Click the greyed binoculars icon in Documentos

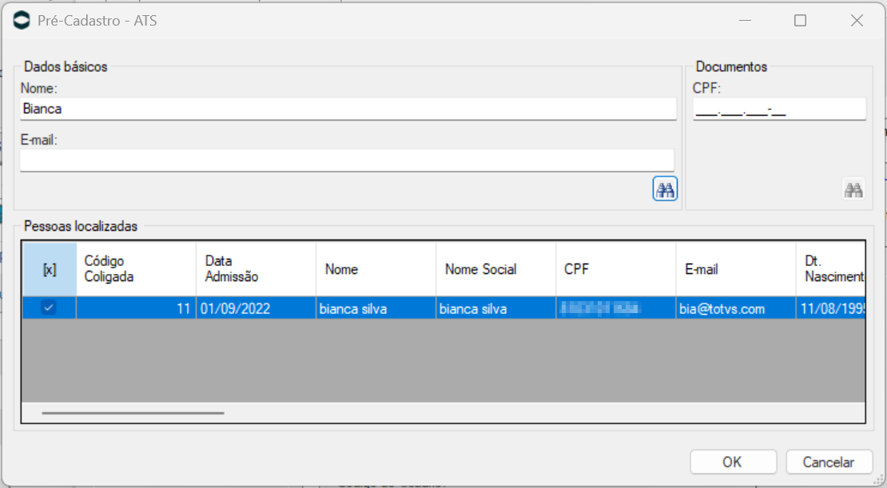[x=853, y=188]
